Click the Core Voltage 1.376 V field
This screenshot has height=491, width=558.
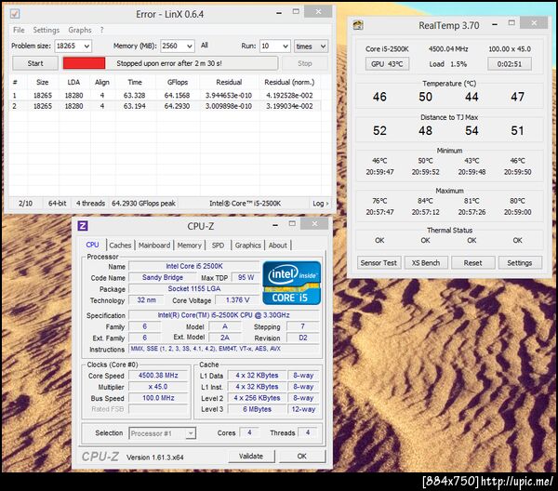[x=237, y=300]
